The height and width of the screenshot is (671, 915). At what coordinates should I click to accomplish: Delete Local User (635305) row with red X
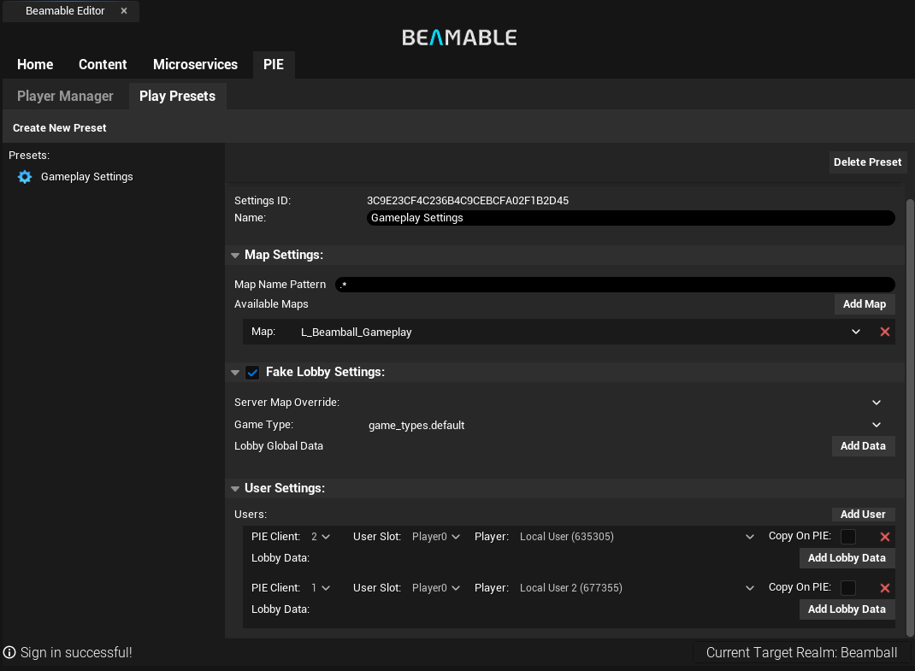tap(885, 537)
